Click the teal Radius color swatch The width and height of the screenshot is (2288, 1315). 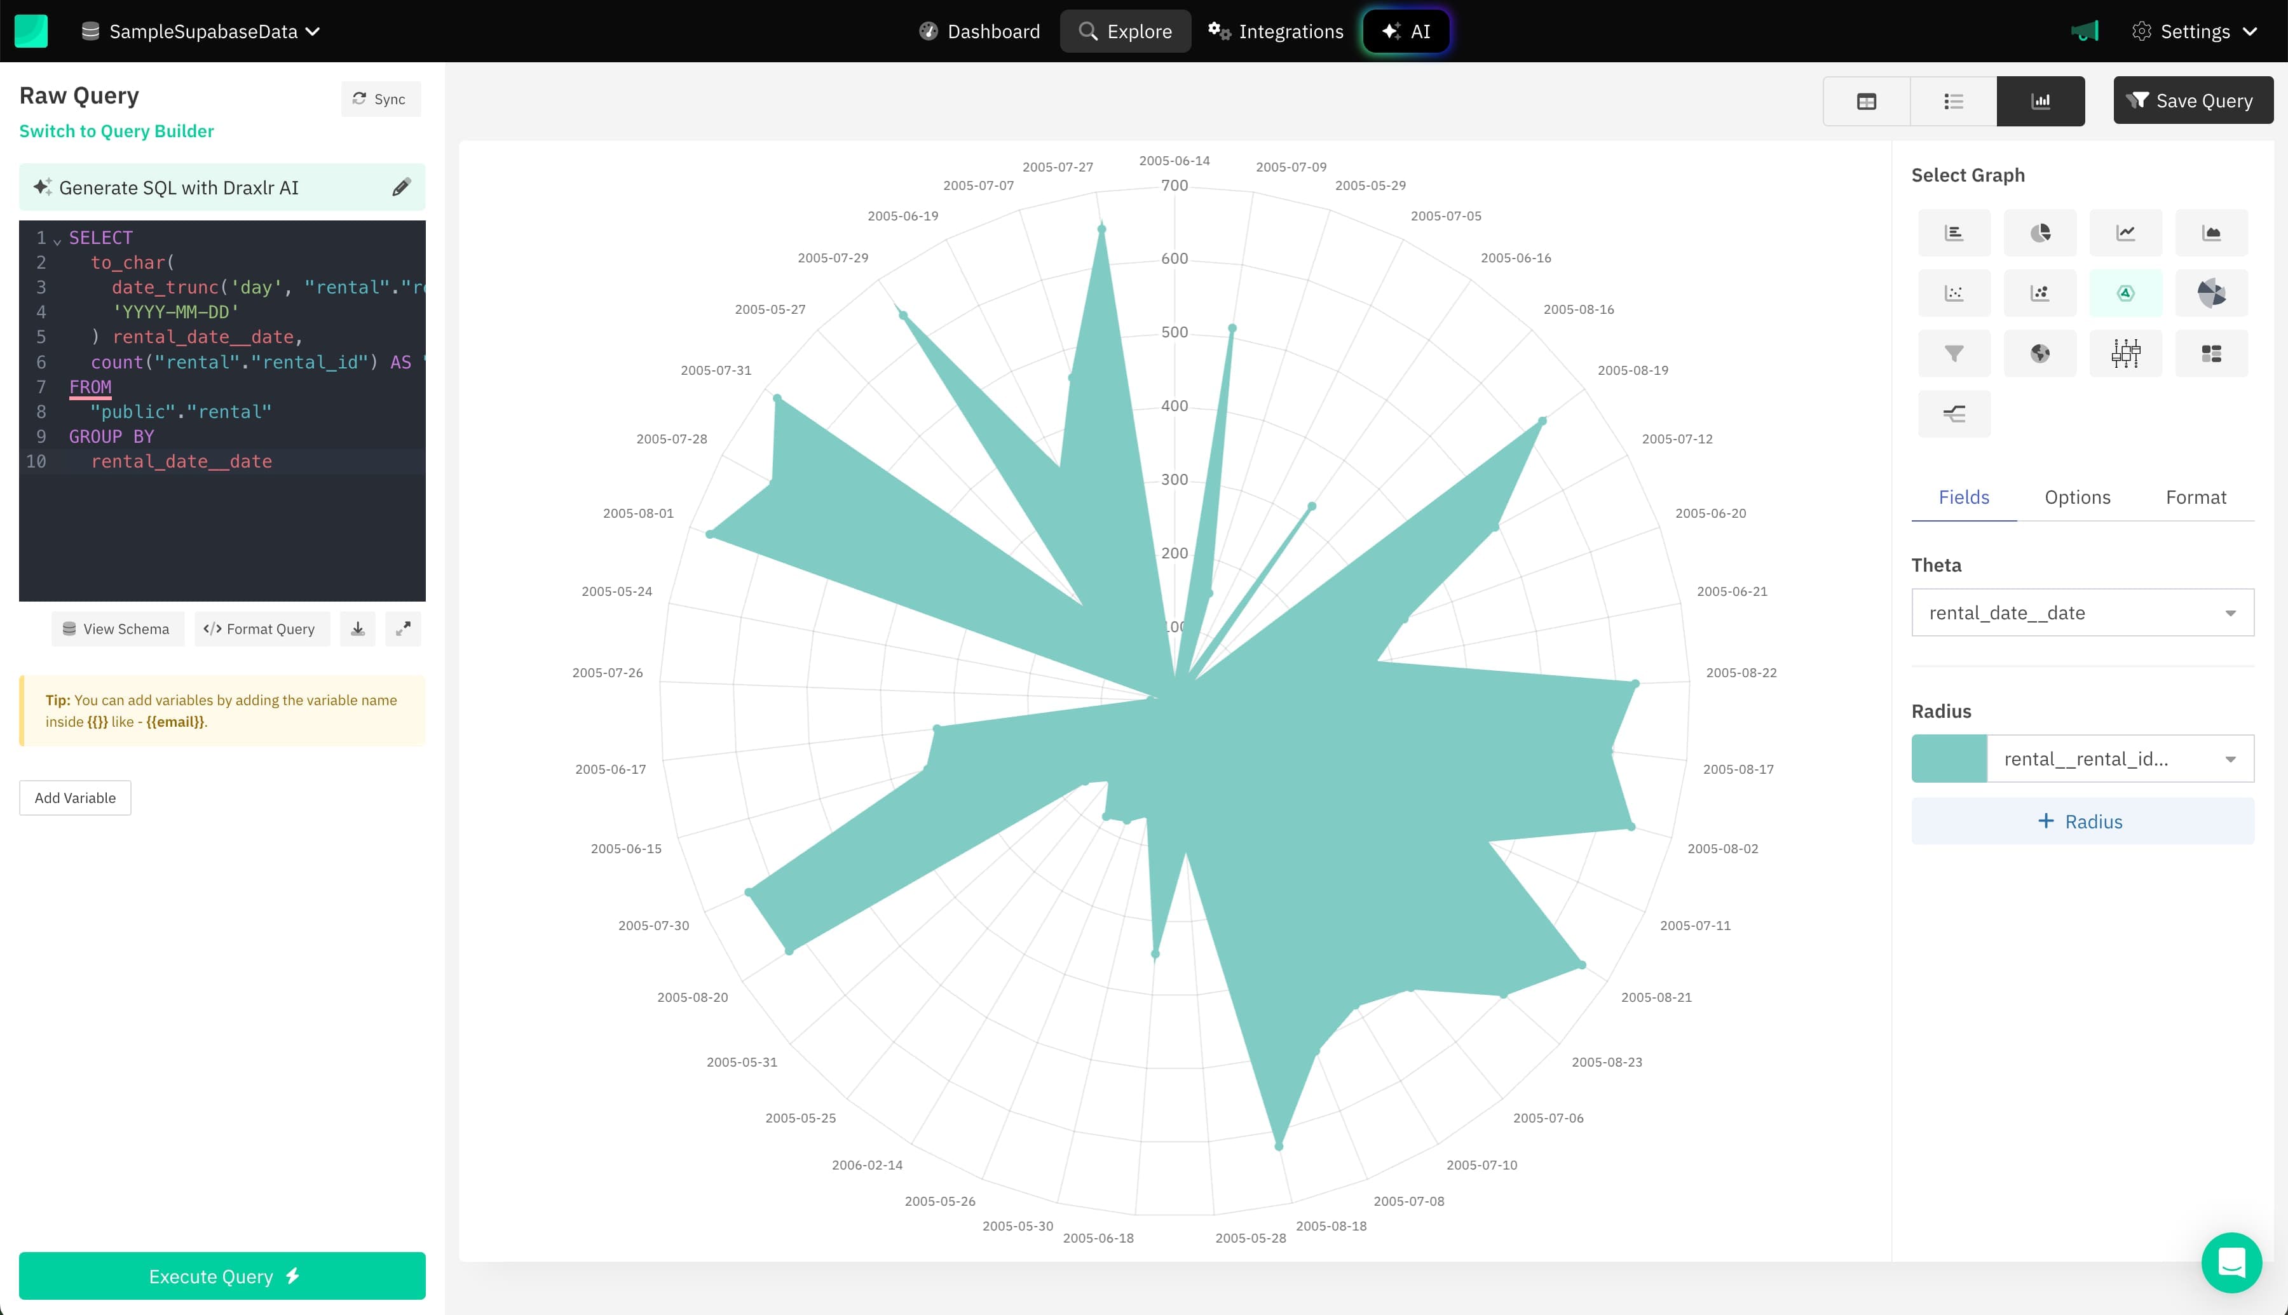pos(1949,759)
